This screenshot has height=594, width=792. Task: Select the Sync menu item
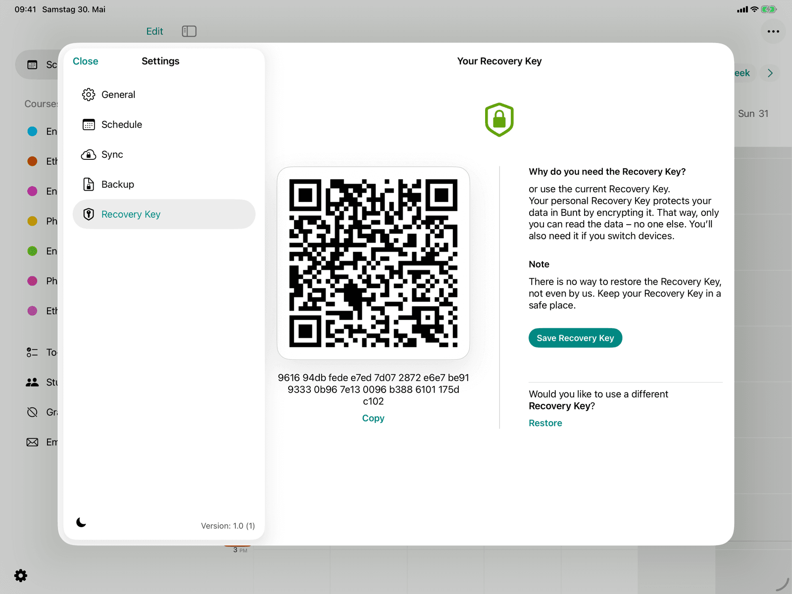point(164,154)
